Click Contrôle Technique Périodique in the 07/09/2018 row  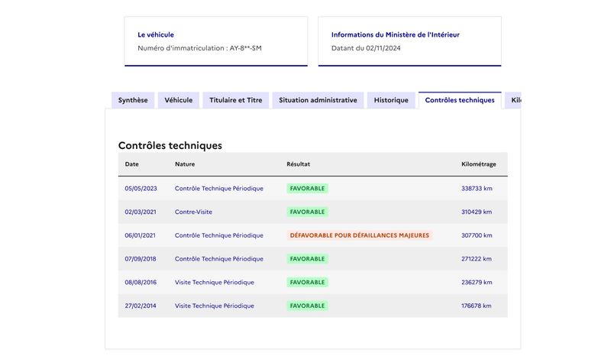(x=219, y=258)
